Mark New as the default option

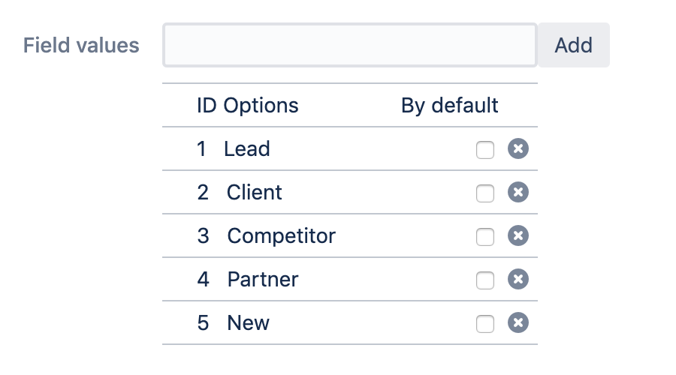click(485, 324)
